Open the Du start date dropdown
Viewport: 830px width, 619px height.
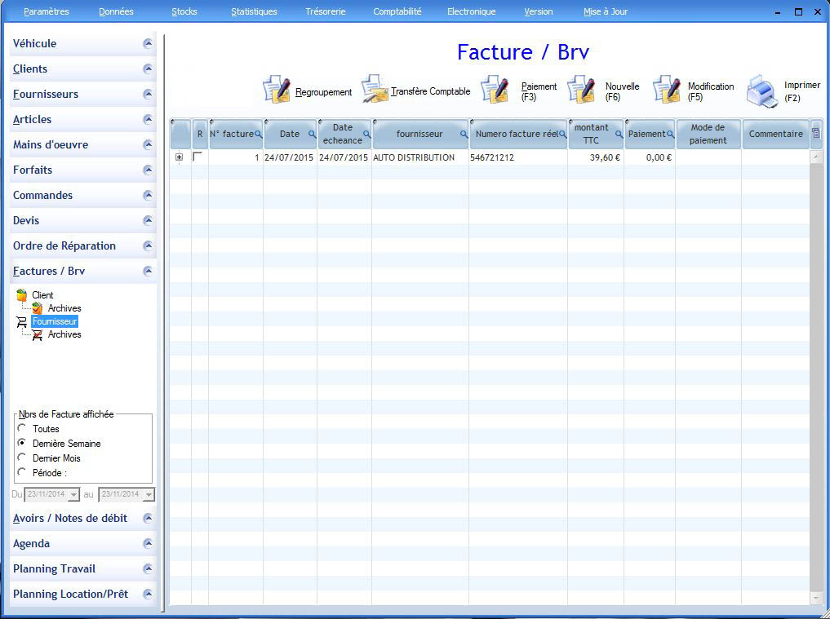[74, 495]
